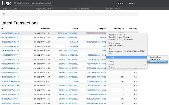Open sender 13707915870798141670L
This screenshot has width=169, height=105.
pyautogui.click(x=68, y=33)
